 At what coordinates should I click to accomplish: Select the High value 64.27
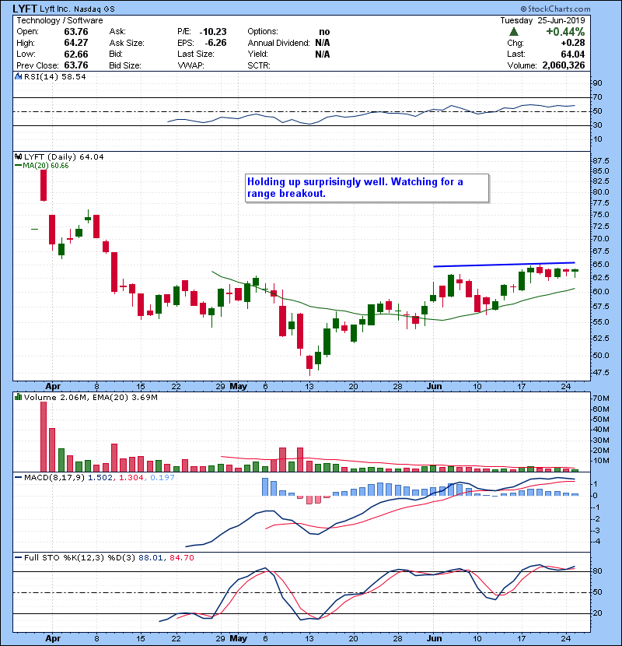pos(76,43)
